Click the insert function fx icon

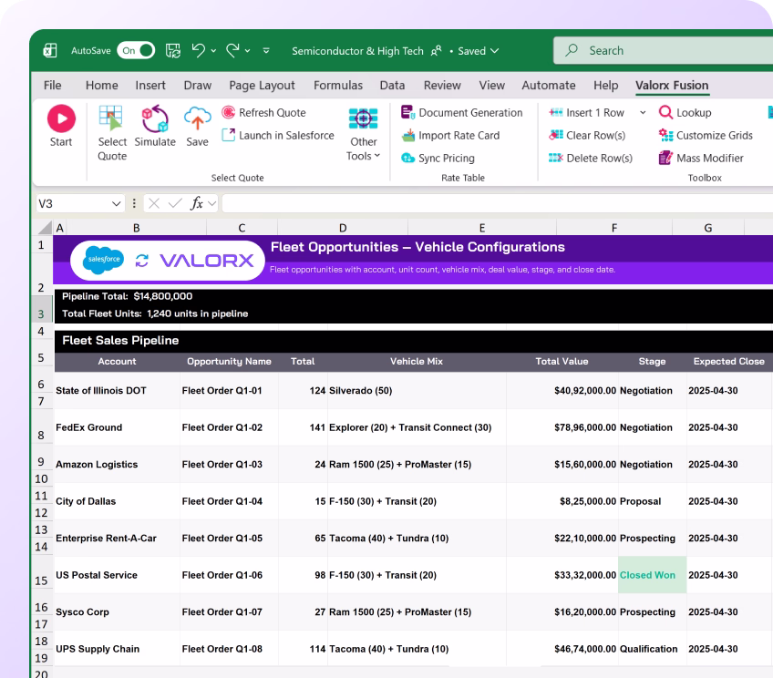(197, 203)
